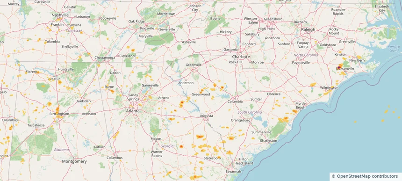Select the Charleston city label
Screen dimensions: 402x181
268,140
